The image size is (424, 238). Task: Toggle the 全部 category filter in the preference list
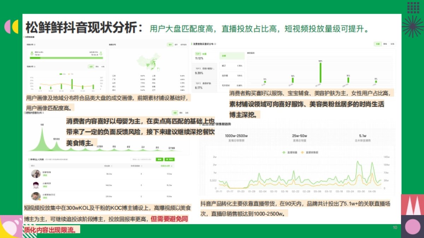tap(232, 56)
